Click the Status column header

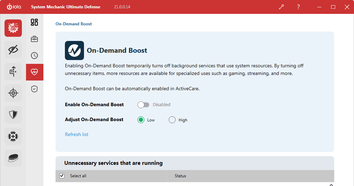(x=180, y=176)
